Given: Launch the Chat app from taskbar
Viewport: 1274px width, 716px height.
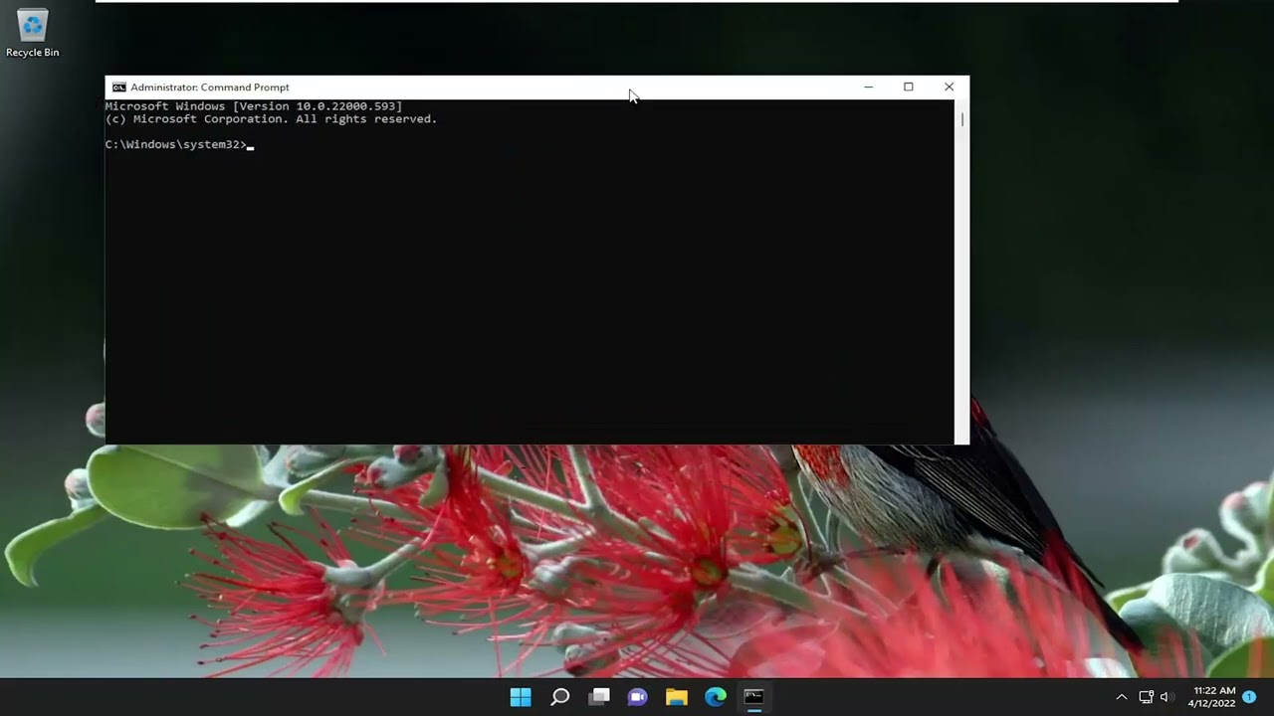Looking at the screenshot, I should click(638, 697).
